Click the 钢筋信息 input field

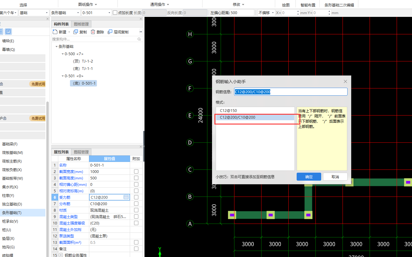point(291,92)
